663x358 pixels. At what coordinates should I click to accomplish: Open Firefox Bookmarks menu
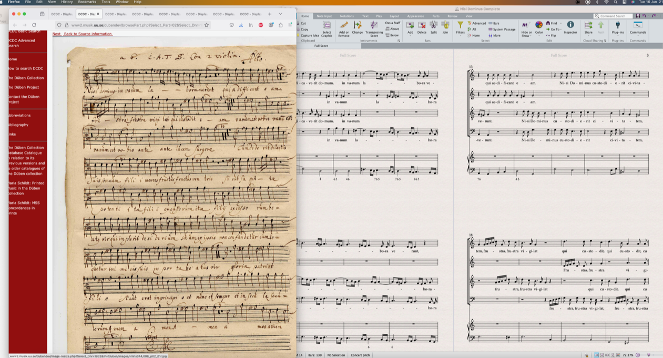(x=87, y=2)
